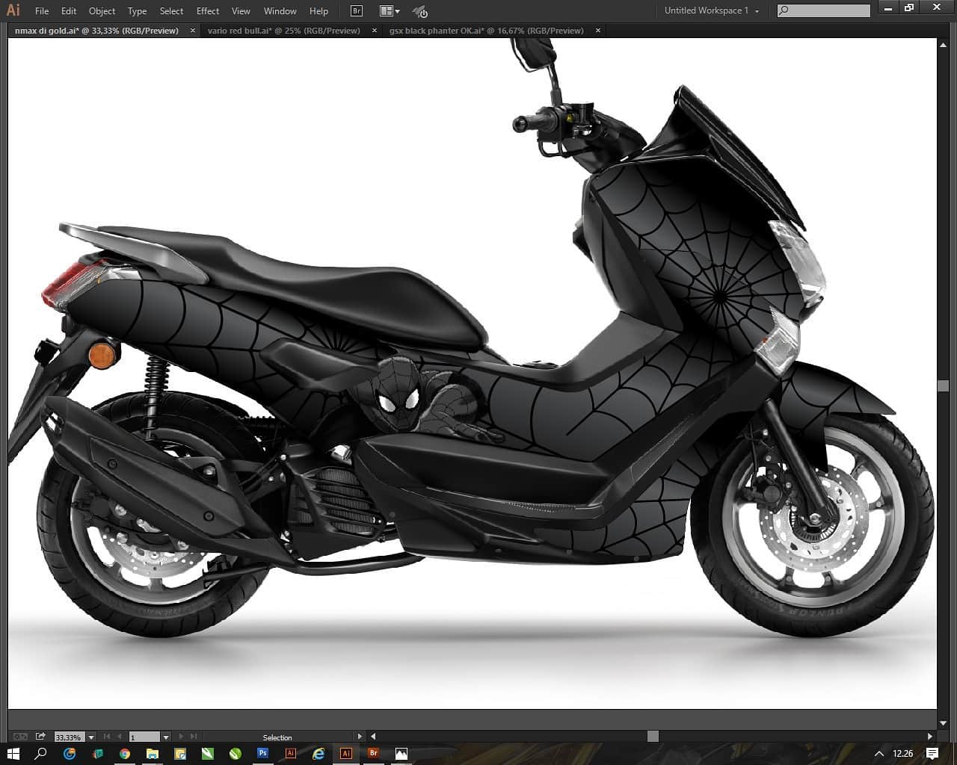Open the Help menu
957x765 pixels.
[x=319, y=11]
